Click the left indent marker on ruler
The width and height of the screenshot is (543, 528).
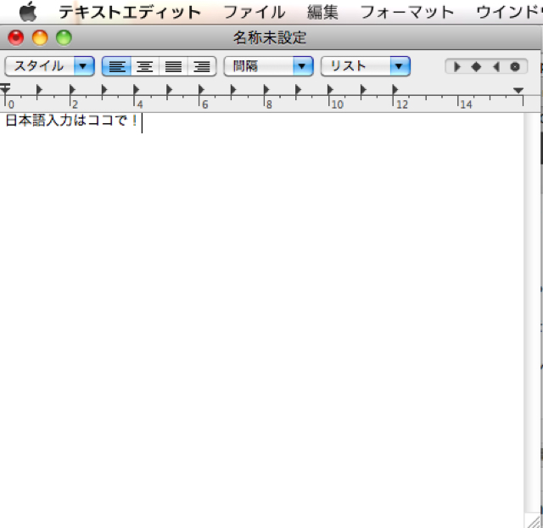click(5, 89)
